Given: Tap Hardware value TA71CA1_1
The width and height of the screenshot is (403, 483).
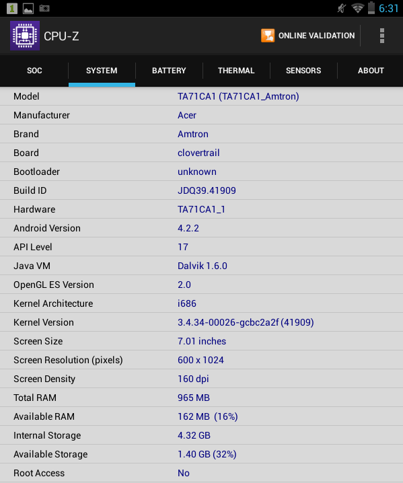Looking at the screenshot, I should pos(201,209).
